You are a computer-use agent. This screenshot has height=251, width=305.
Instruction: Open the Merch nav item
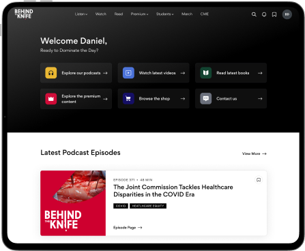(x=187, y=14)
